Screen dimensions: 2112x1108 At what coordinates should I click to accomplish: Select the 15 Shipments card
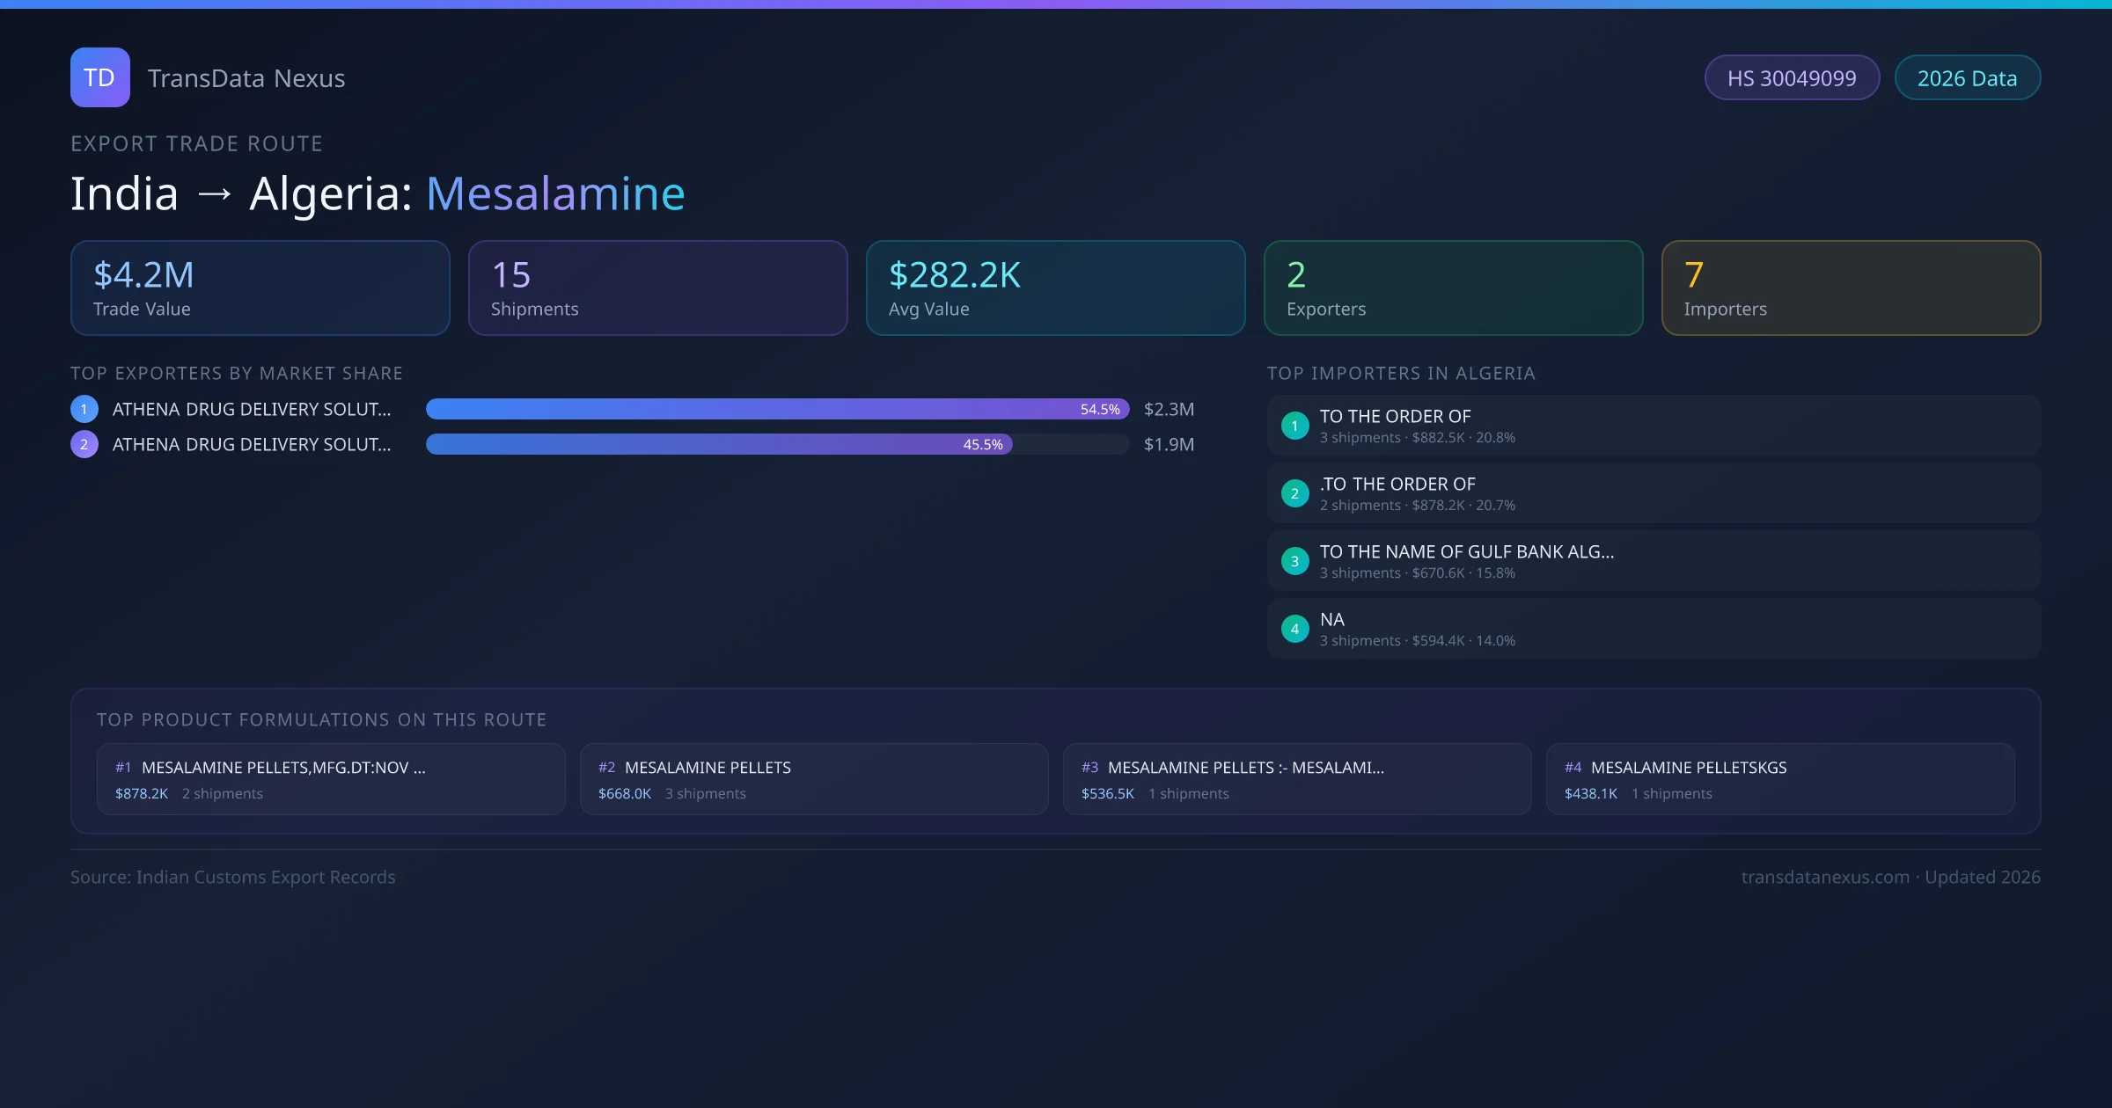coord(657,288)
